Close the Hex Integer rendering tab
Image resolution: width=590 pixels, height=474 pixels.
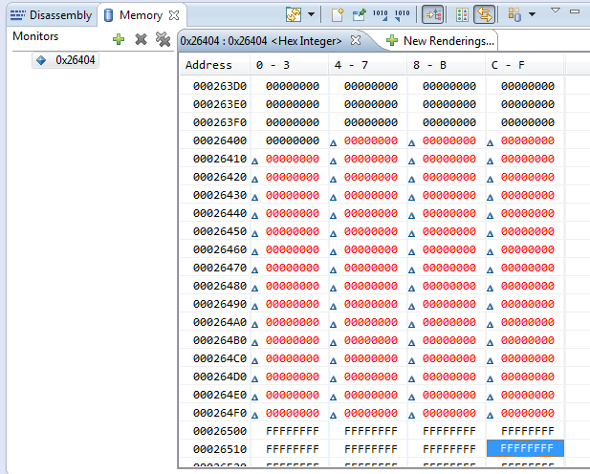point(356,40)
